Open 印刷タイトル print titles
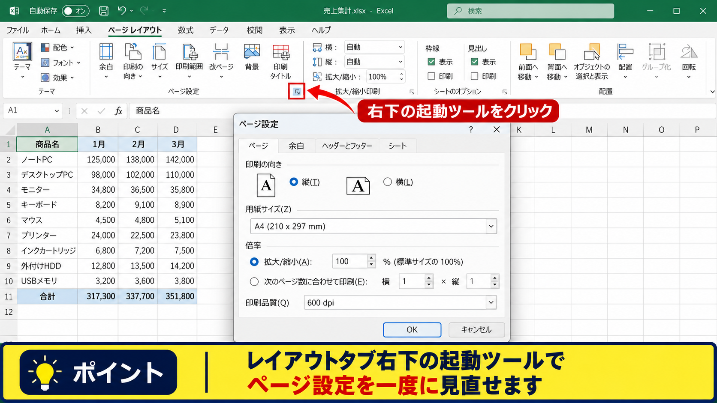717x403 pixels. point(280,61)
